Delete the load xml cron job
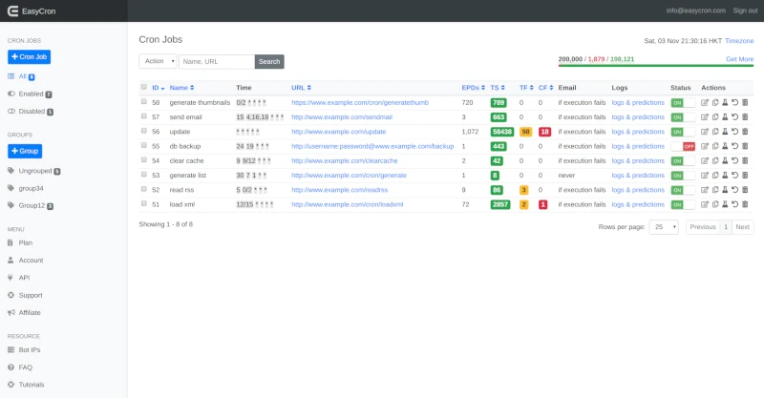The image size is (764, 398). pyautogui.click(x=745, y=204)
